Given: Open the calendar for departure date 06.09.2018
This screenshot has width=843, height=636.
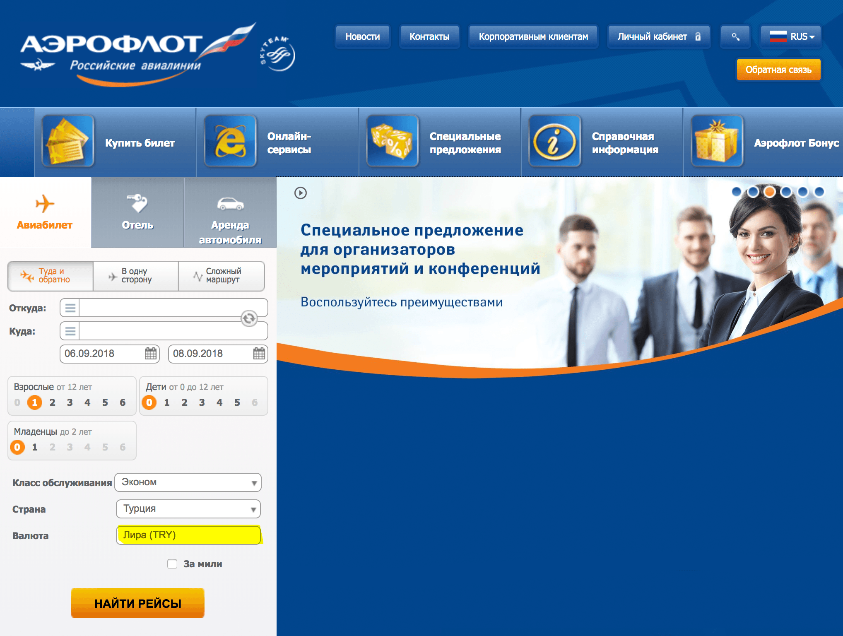Looking at the screenshot, I should click(151, 354).
